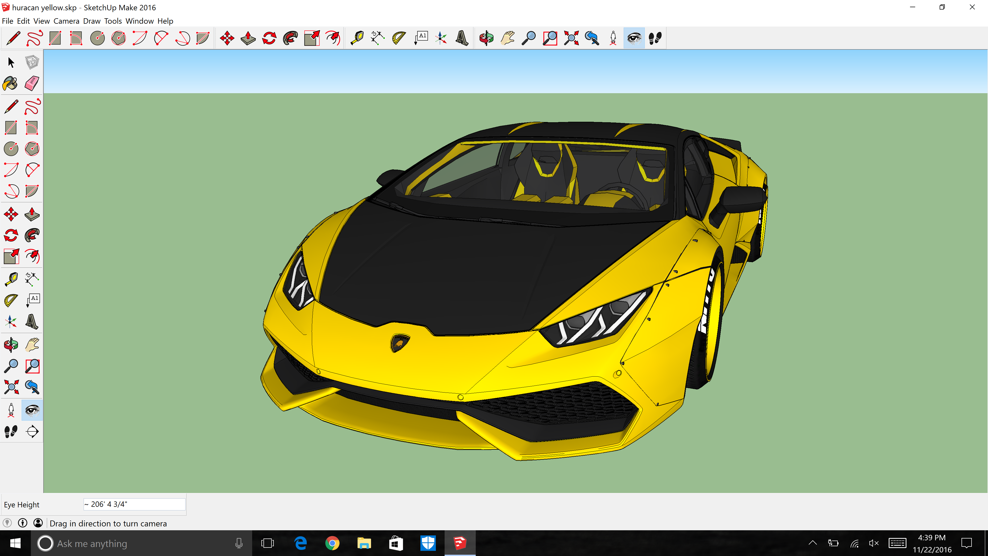Select Offset tool in the top toolbar

coord(333,38)
